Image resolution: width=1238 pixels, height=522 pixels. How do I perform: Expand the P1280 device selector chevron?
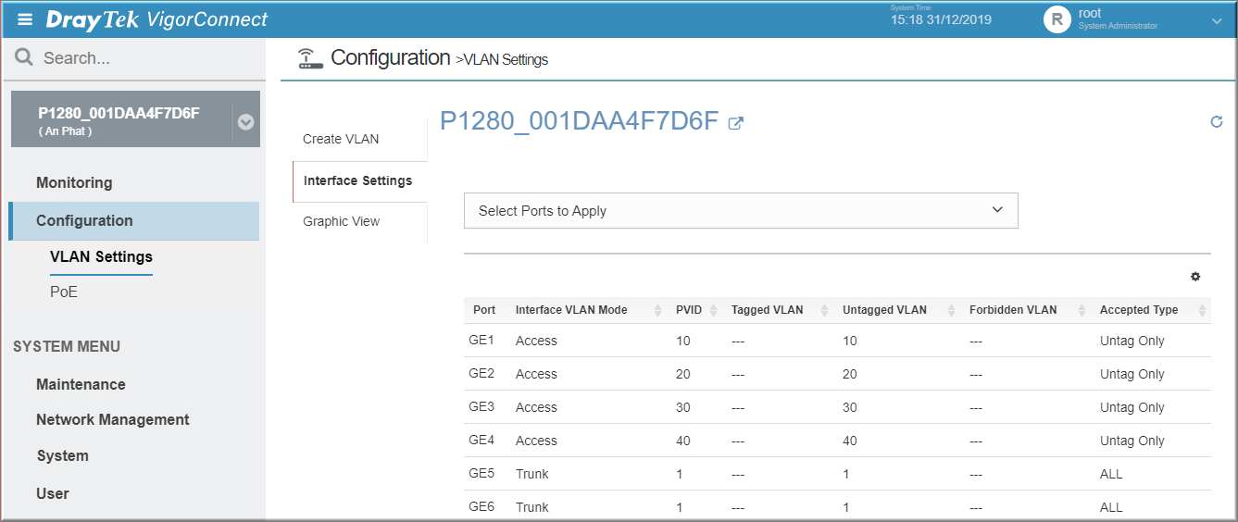(x=245, y=122)
